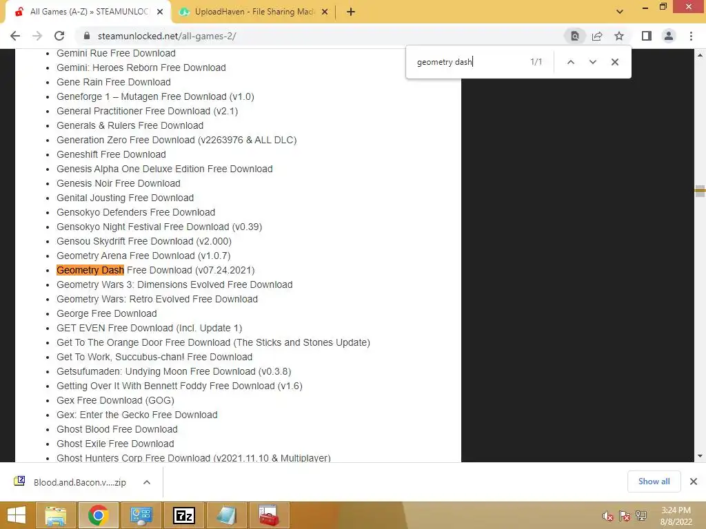Open Generation Zero Free Download link
The height and width of the screenshot is (529, 706).
[176, 140]
